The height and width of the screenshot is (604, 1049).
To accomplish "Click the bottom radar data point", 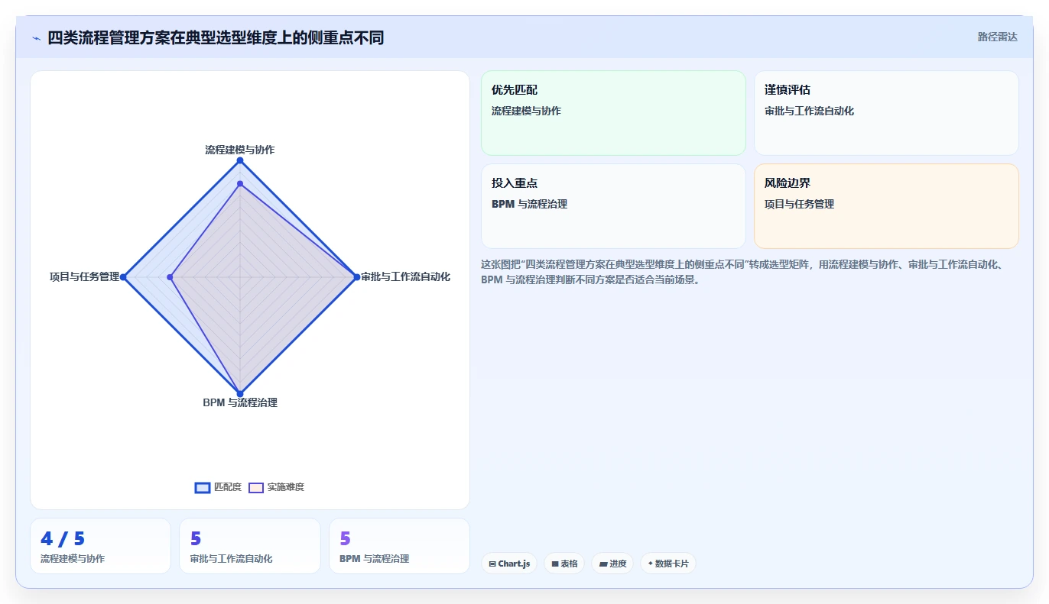I will pos(240,393).
